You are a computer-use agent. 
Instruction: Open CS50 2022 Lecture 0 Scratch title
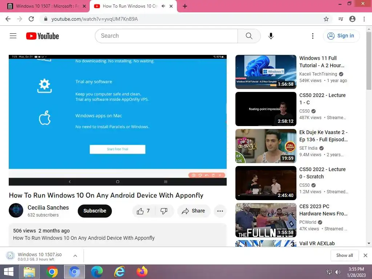point(323,173)
